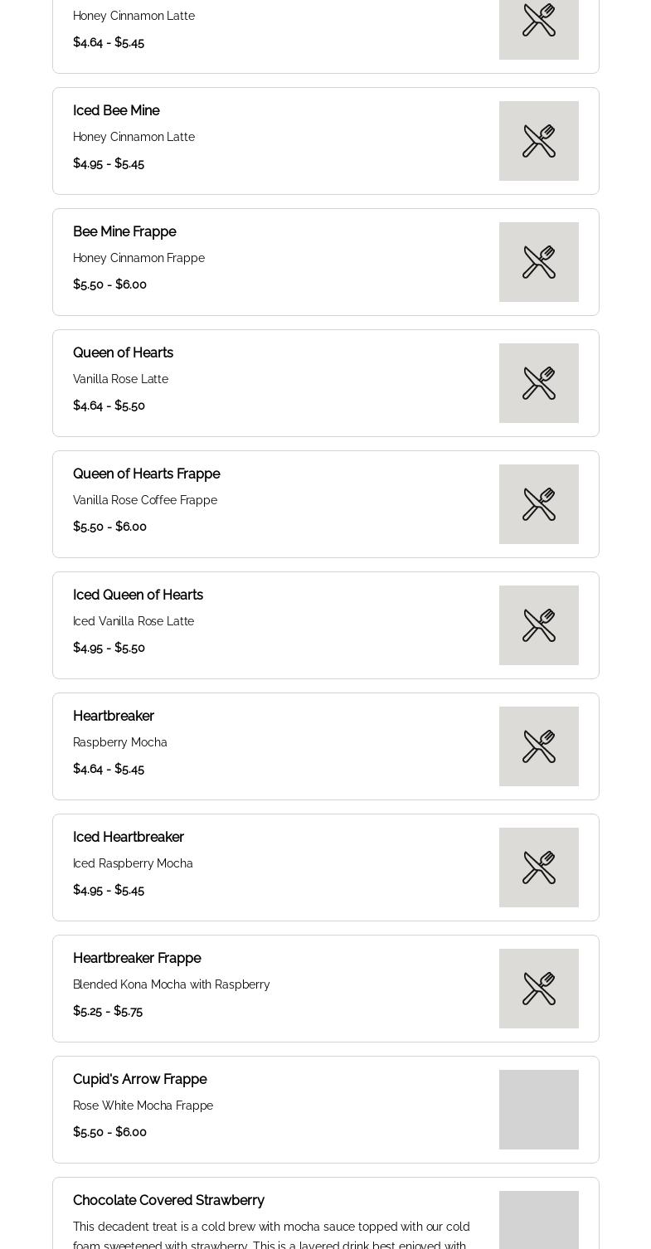The width and height of the screenshot is (651, 1249).
Task: Select the Heartbreaker Frappe title
Action: click(x=137, y=959)
